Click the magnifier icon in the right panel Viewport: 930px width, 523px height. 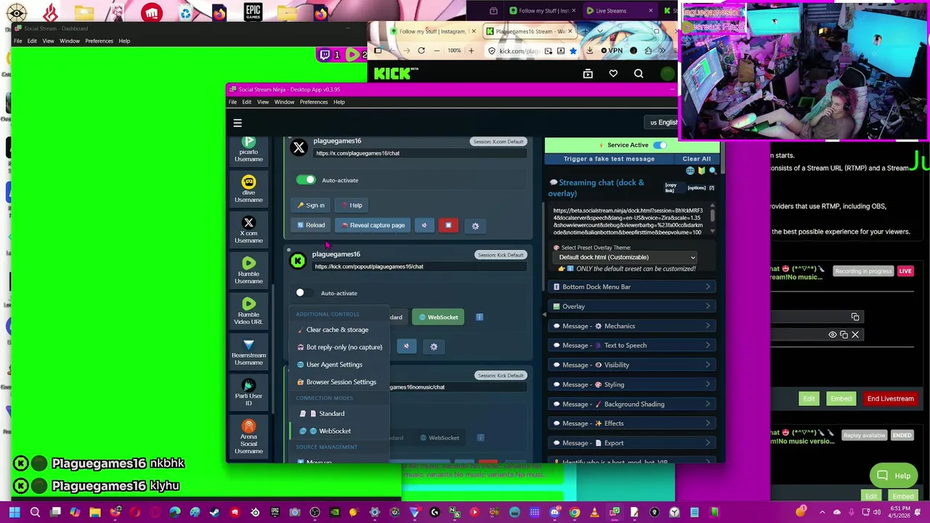[712, 171]
